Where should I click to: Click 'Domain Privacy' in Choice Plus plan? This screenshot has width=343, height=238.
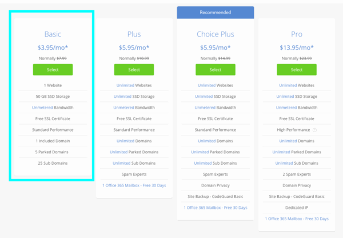[216, 185]
